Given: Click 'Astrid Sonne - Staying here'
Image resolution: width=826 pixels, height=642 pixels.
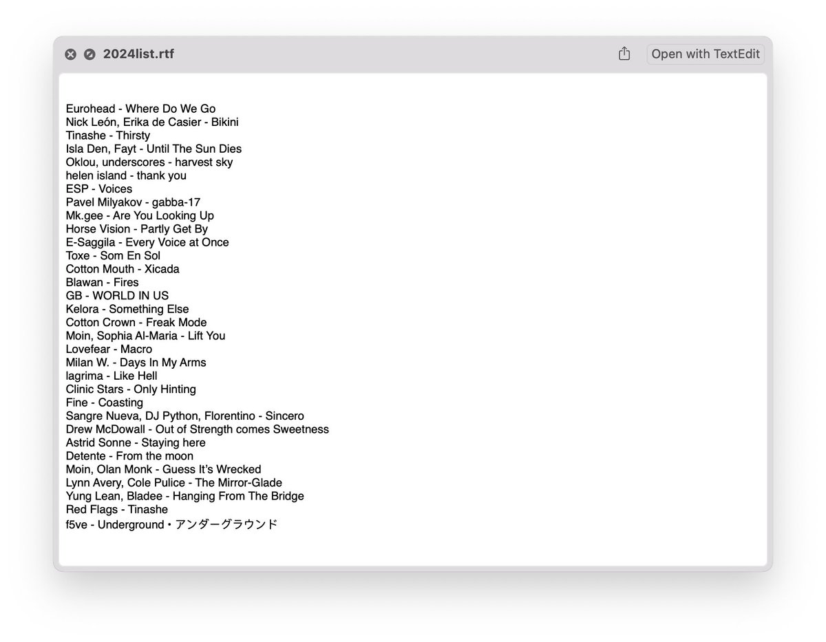Looking at the screenshot, I should tap(136, 442).
